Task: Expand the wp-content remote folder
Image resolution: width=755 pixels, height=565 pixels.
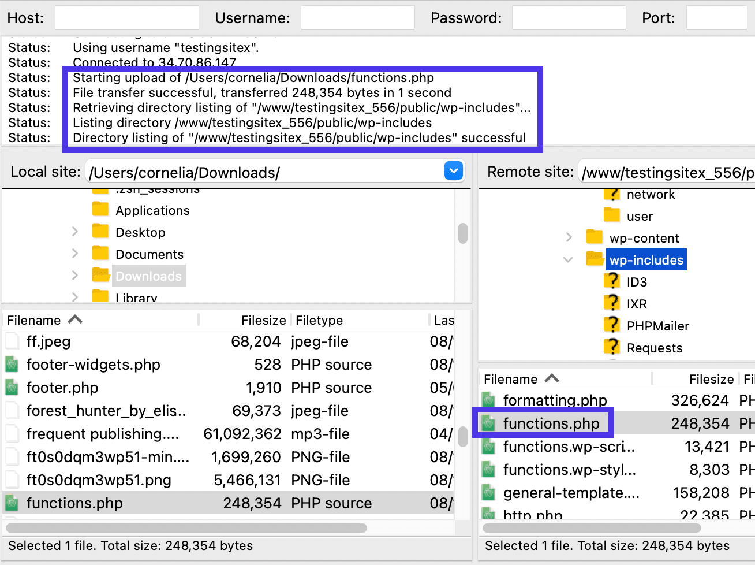Action: [569, 237]
